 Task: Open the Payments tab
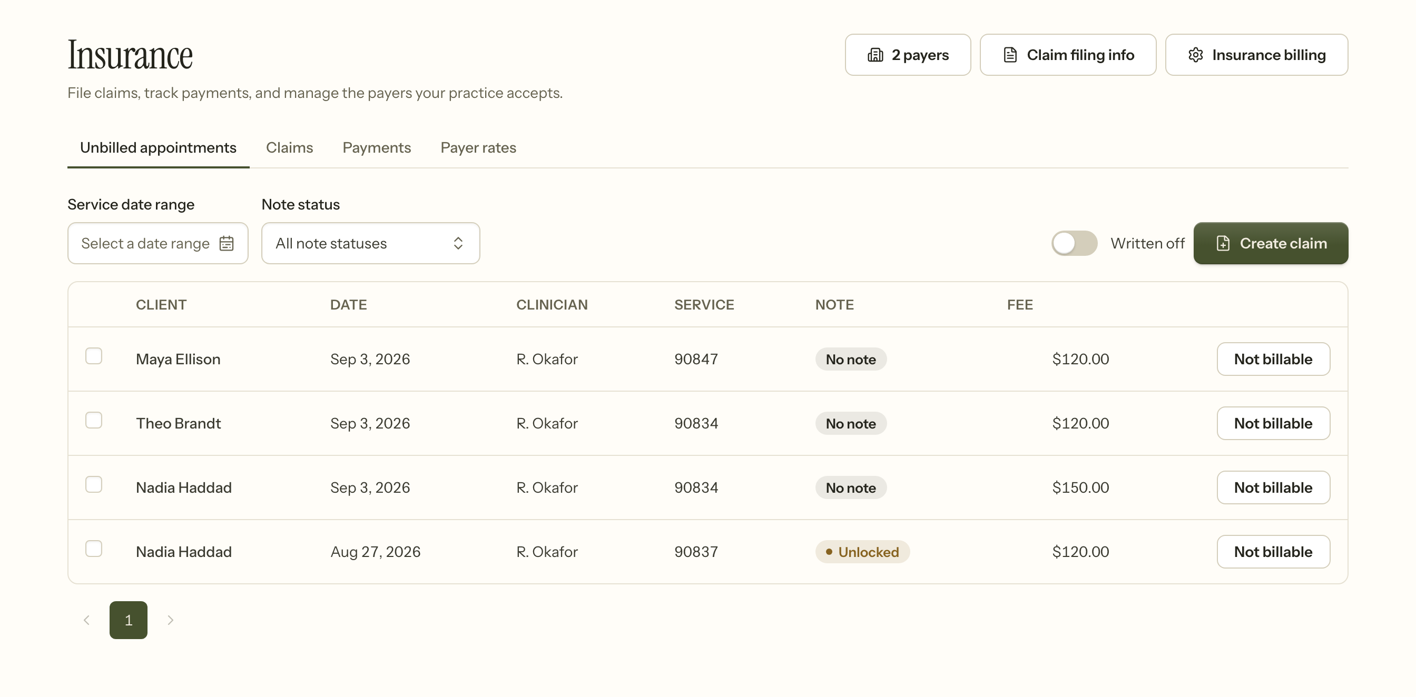tap(377, 148)
